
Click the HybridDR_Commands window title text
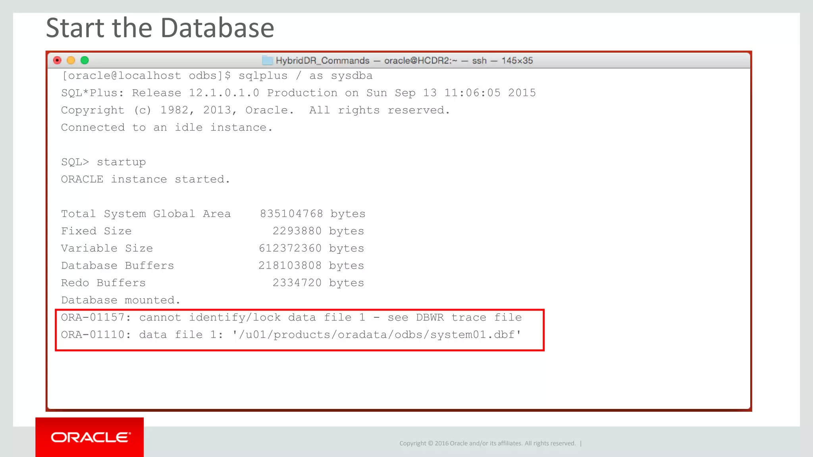click(x=404, y=60)
